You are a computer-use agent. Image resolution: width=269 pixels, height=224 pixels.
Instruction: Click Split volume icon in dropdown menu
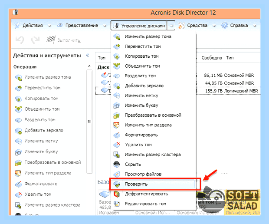click(x=117, y=76)
